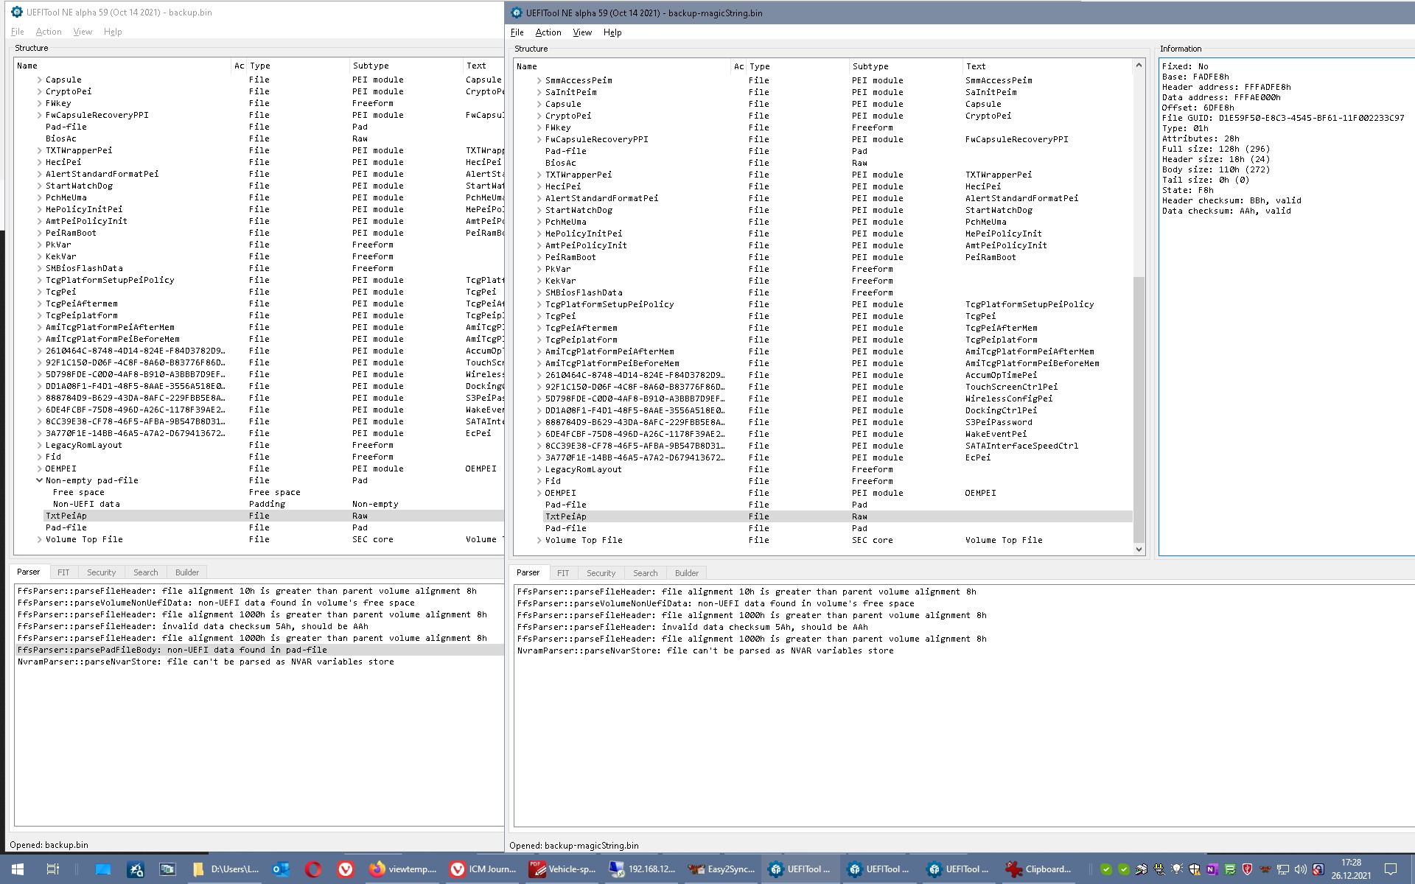Screen dimensions: 1415x884
Task: Open File menu in backup-magicString.bin window
Action: [517, 32]
